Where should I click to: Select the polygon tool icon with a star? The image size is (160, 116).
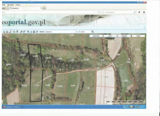[17, 32]
